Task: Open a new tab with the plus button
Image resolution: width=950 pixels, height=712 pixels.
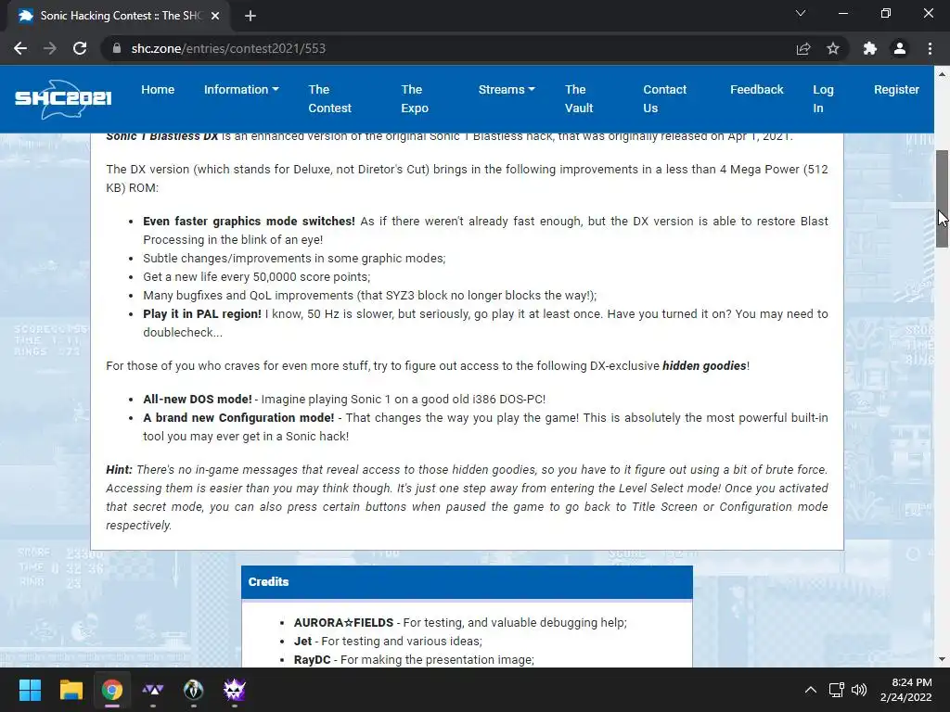Action: click(x=250, y=16)
